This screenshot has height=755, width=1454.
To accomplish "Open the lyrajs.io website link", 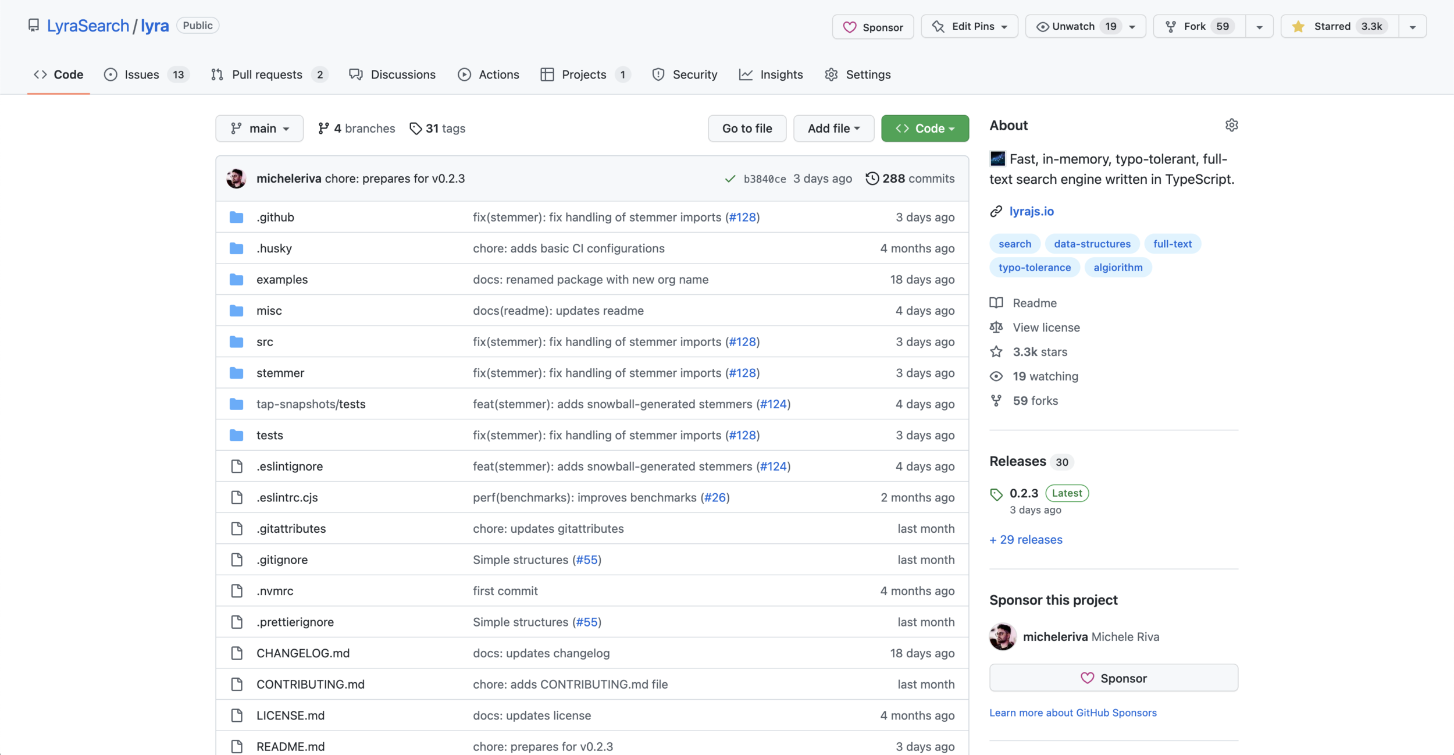I will (x=1031, y=211).
